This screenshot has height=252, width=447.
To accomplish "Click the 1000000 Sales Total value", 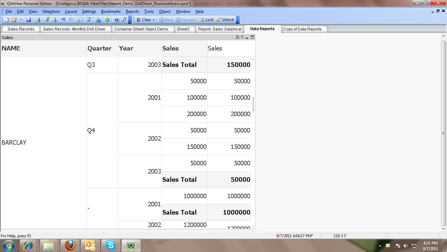I will click(229, 212).
